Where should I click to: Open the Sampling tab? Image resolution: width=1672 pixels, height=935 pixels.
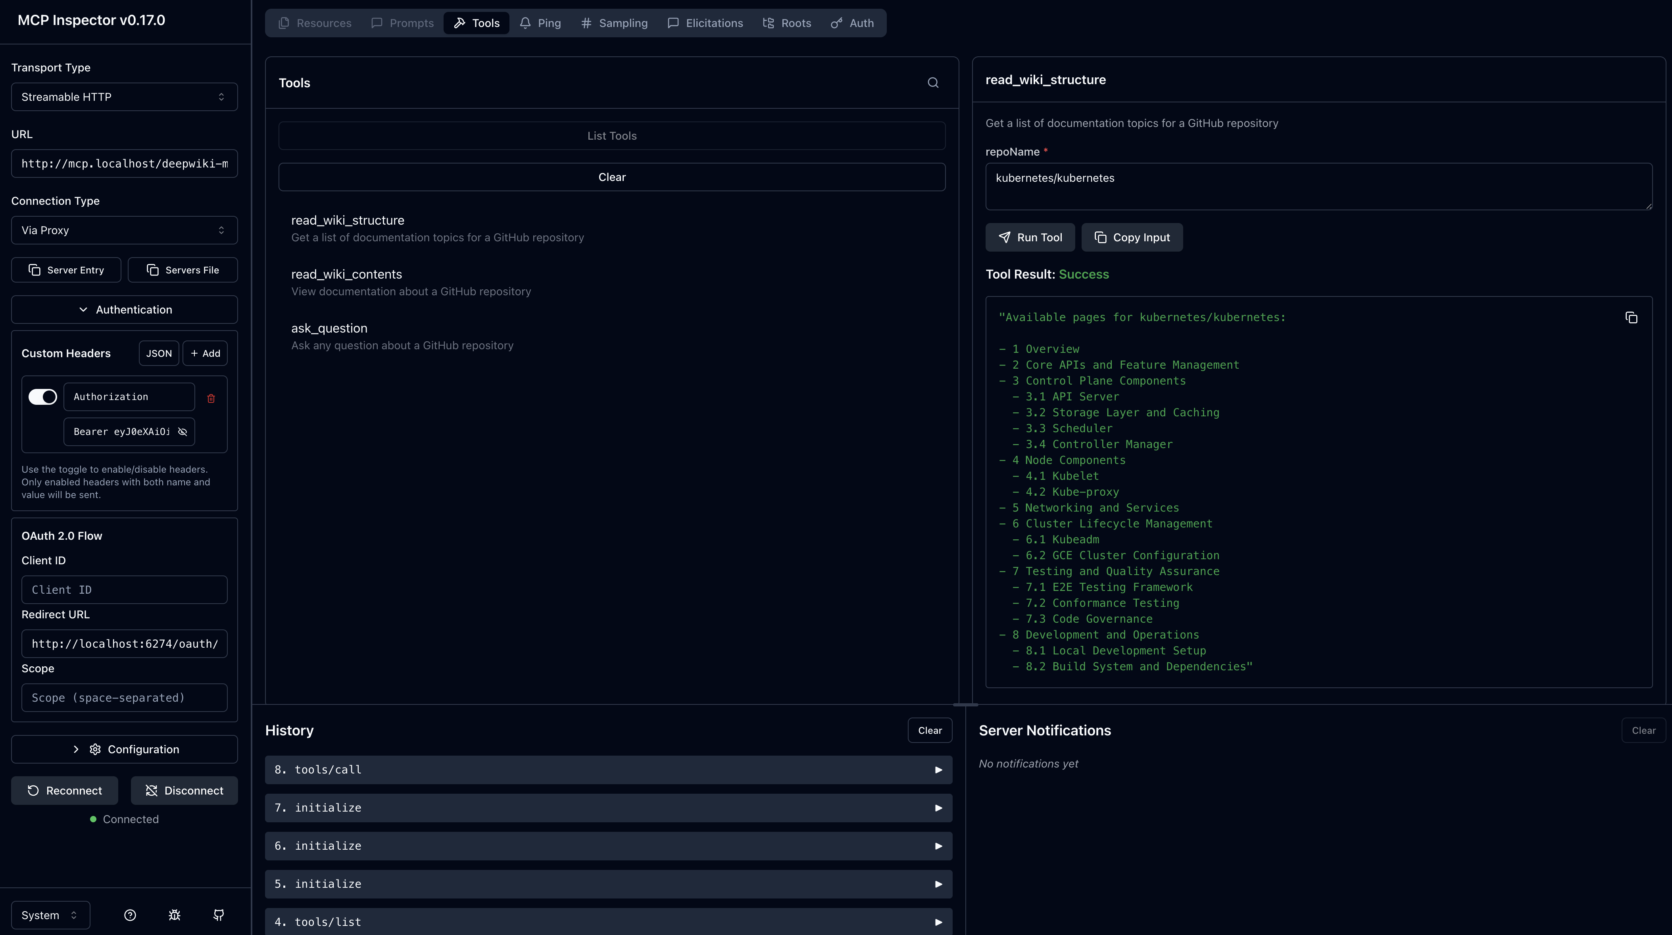(x=614, y=23)
